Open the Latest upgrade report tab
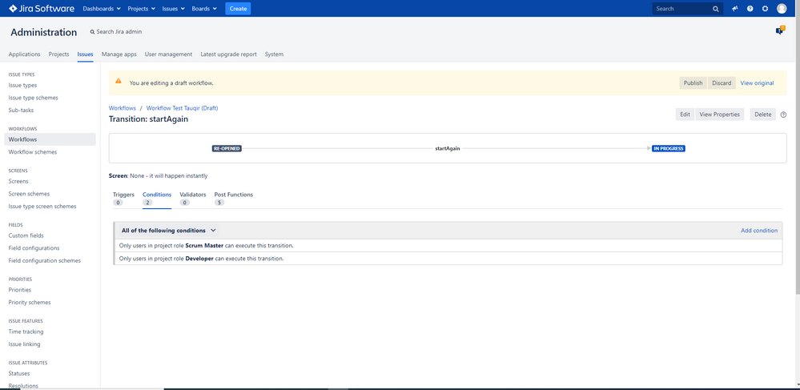This screenshot has height=390, width=800. [228, 54]
